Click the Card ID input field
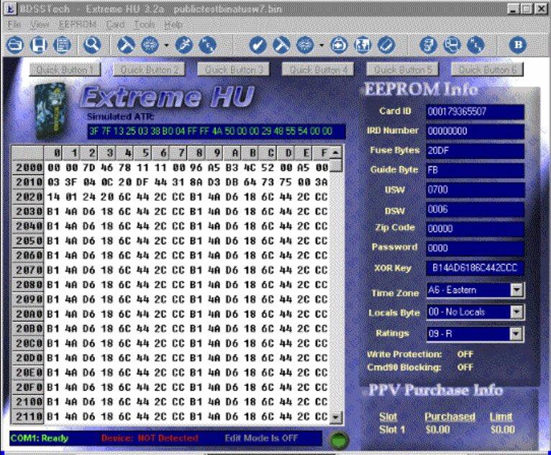551x455 pixels. click(475, 112)
